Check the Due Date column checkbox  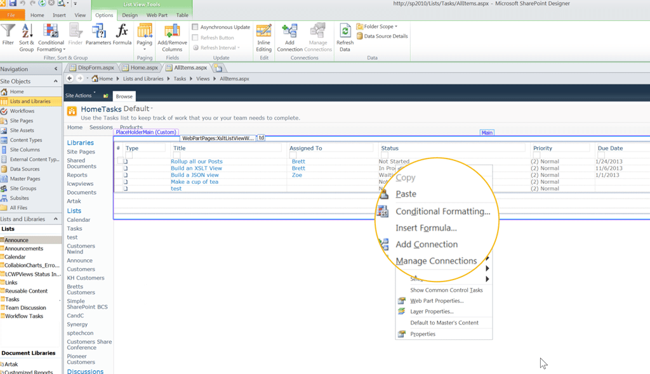tap(601, 155)
